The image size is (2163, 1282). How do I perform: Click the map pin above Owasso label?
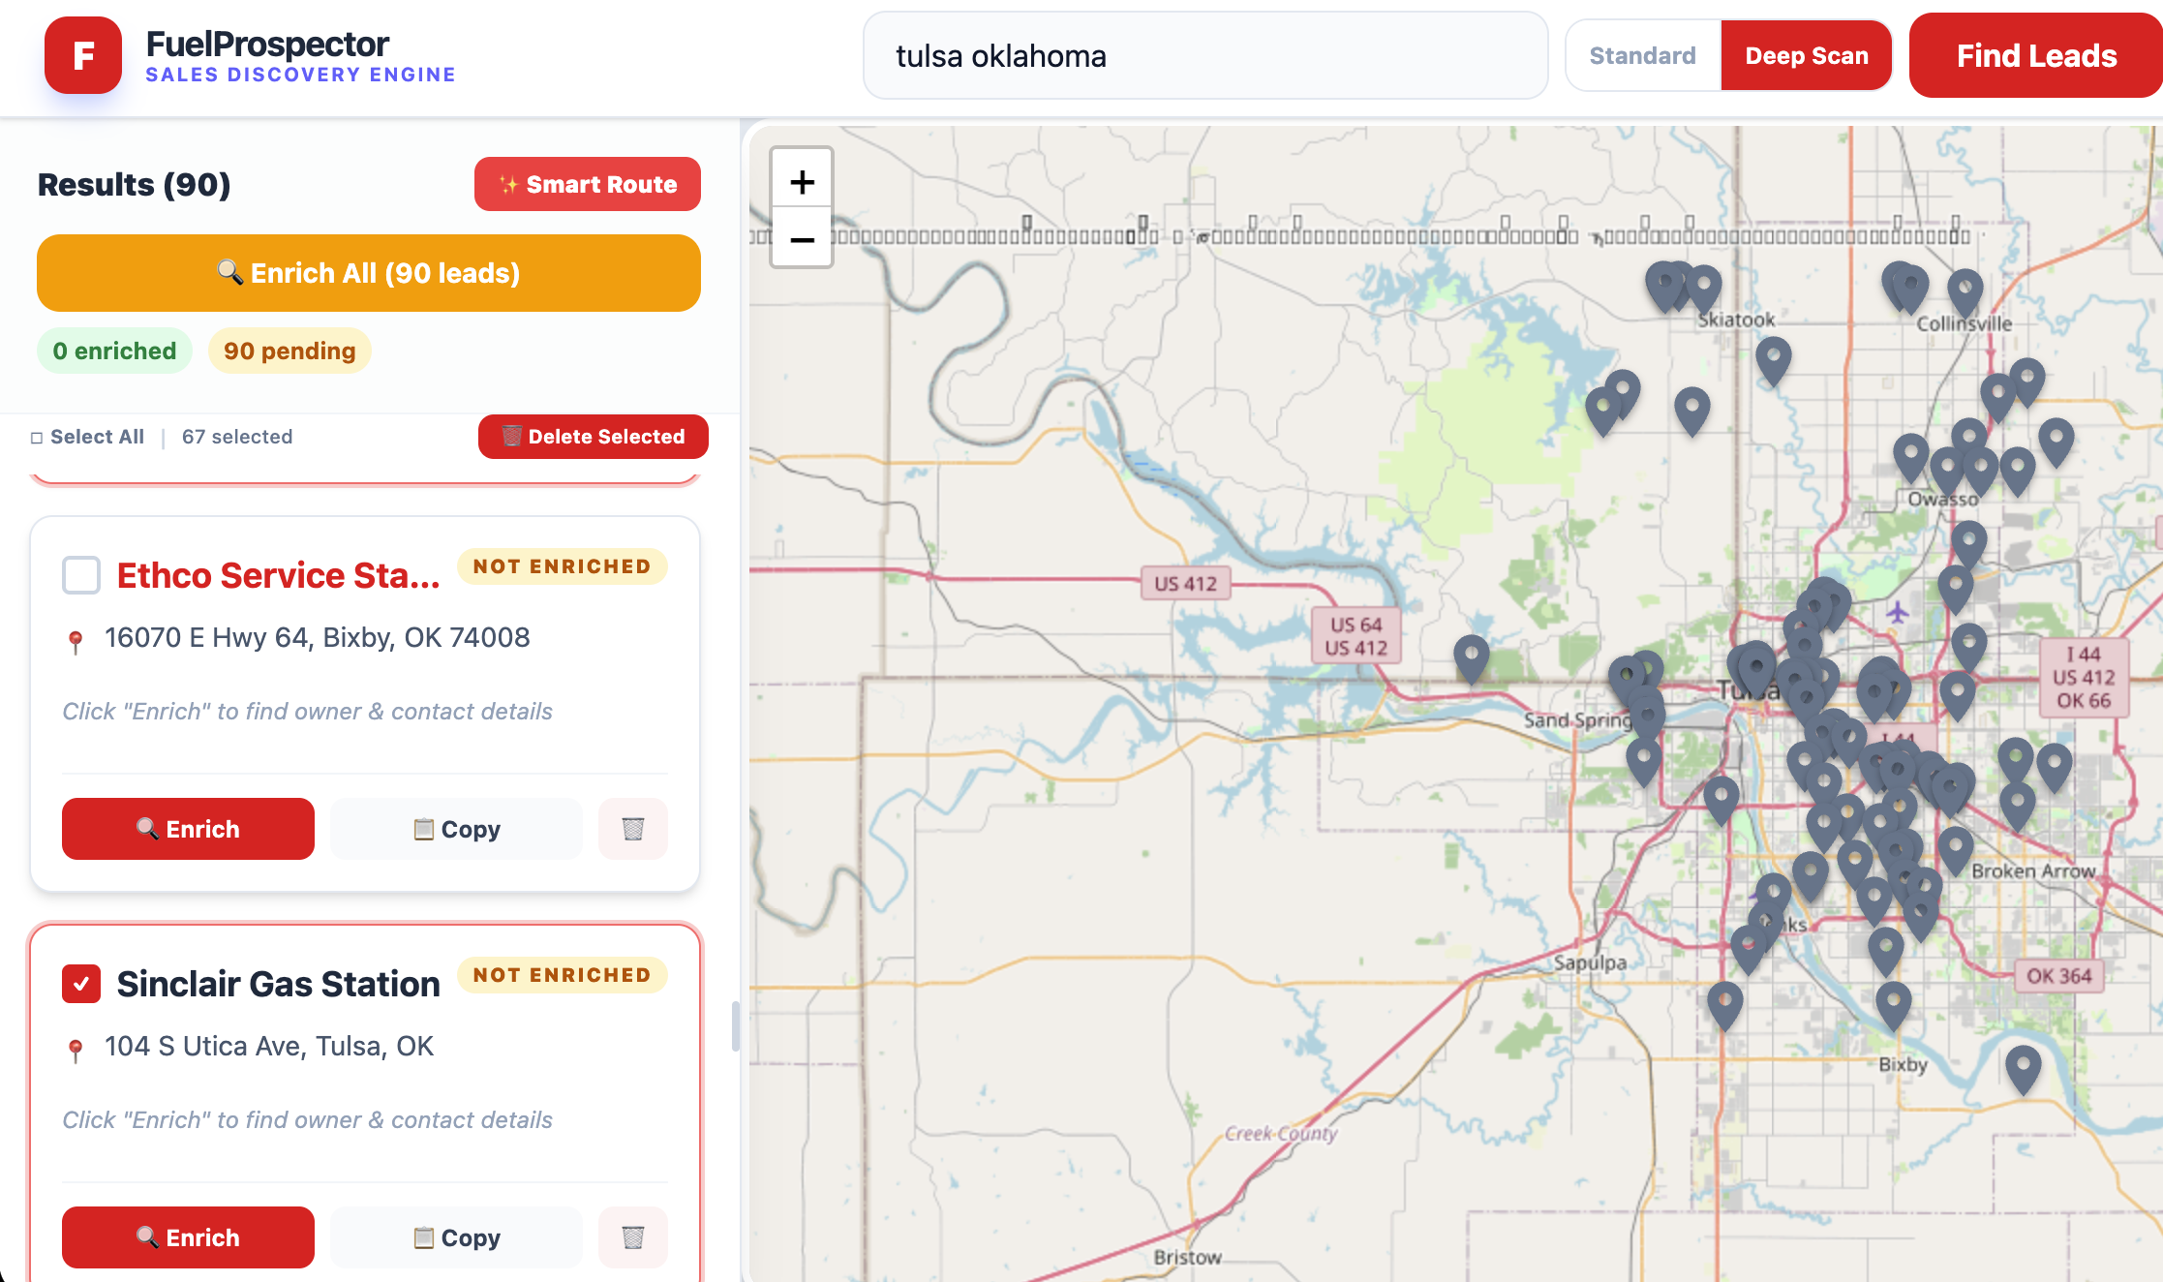point(1947,469)
